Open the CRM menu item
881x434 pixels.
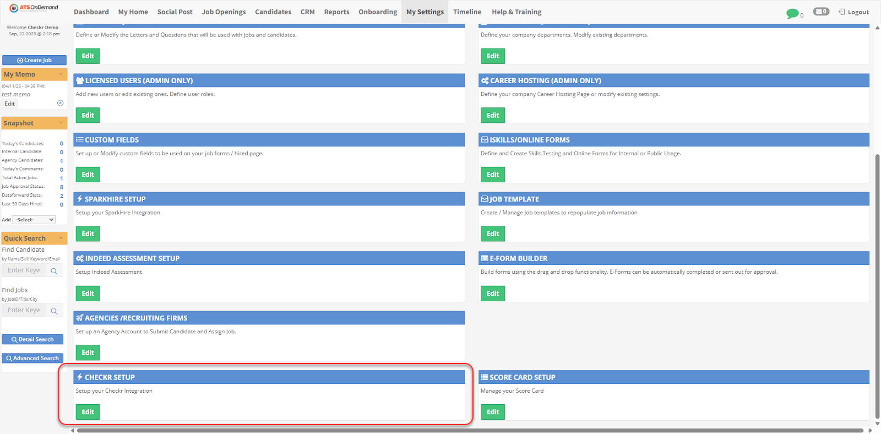click(308, 12)
